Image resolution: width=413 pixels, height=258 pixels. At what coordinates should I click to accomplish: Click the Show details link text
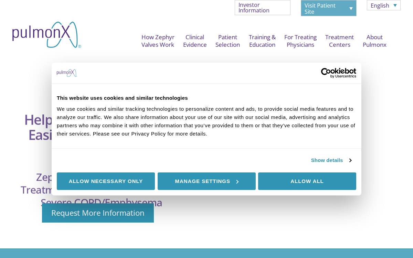(x=327, y=160)
